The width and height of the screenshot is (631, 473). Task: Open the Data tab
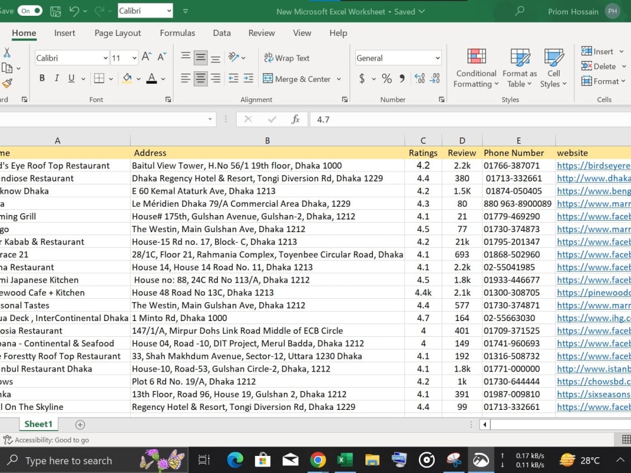point(221,33)
